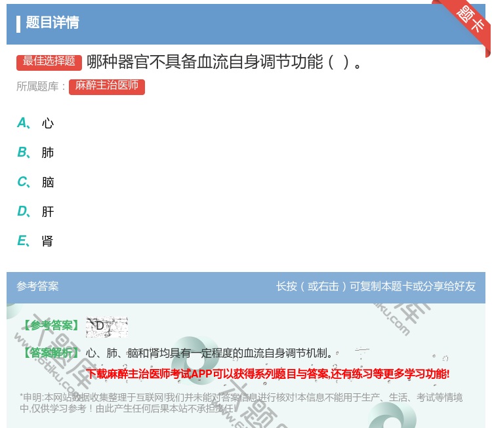Select answer option E 肾

(35, 241)
